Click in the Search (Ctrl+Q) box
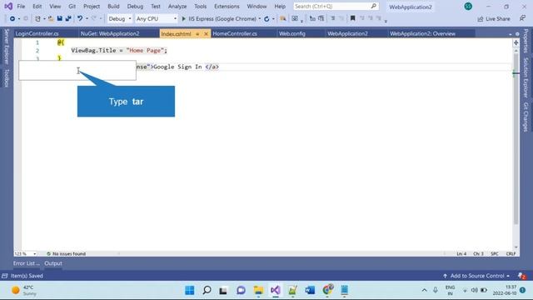Screen dimensions: 533x300 (x=336, y=6)
